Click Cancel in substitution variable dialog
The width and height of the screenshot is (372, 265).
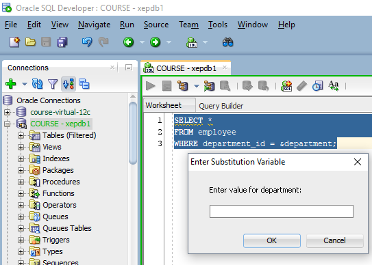tap(334, 240)
